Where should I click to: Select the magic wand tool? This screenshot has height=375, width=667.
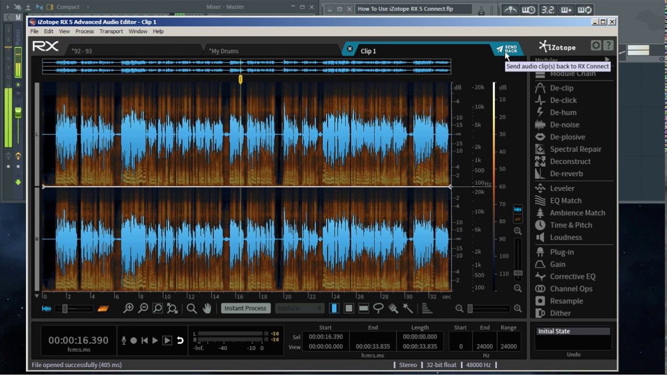pyautogui.click(x=408, y=308)
